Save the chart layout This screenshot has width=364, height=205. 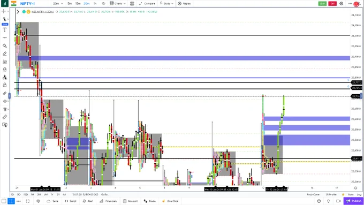(52, 201)
